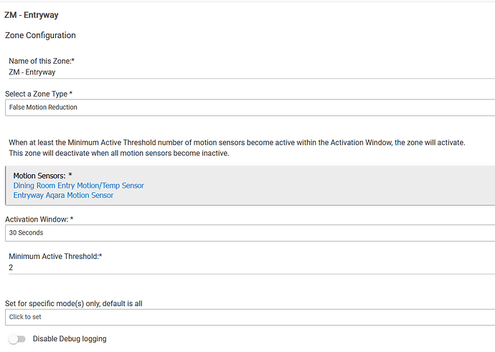This screenshot has width=495, height=352.
Task: Focus the Minimum Active Threshold value field
Action: (249, 267)
